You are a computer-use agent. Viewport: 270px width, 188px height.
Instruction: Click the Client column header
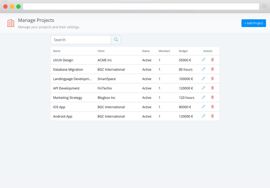point(101,51)
